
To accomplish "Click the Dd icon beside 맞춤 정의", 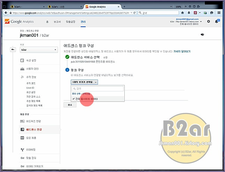I will 22,158.
